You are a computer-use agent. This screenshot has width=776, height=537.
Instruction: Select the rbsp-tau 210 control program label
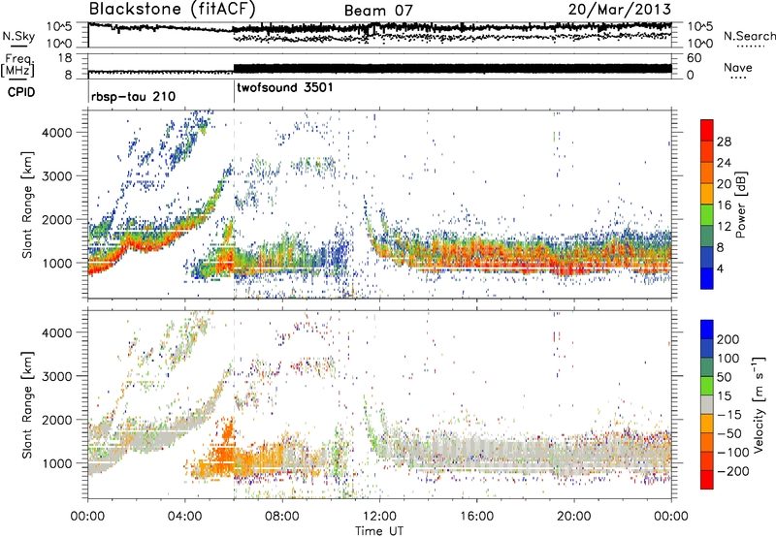133,96
